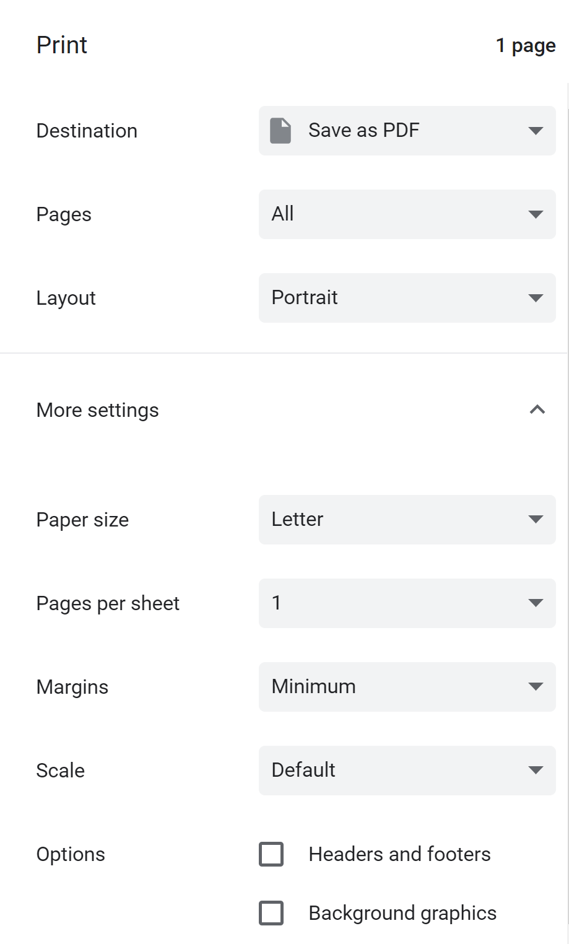Click the Background graphics label

click(402, 913)
